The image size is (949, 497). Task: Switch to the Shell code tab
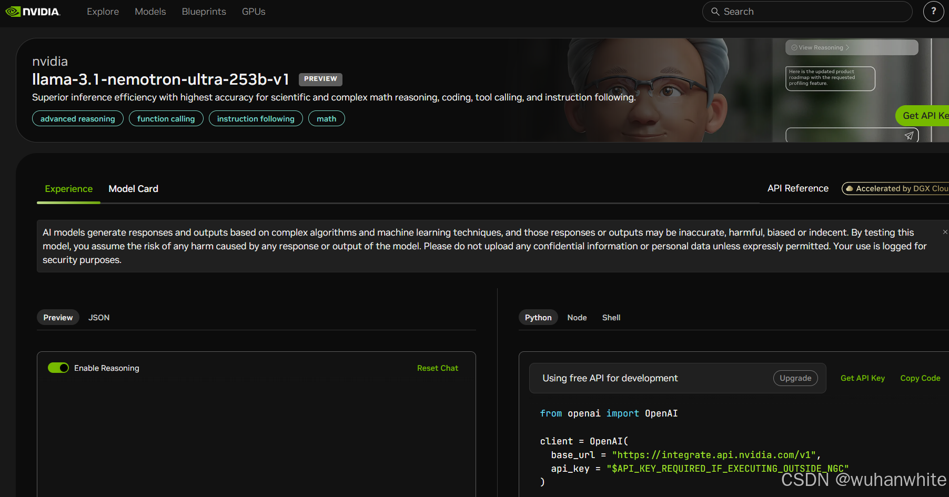611,318
